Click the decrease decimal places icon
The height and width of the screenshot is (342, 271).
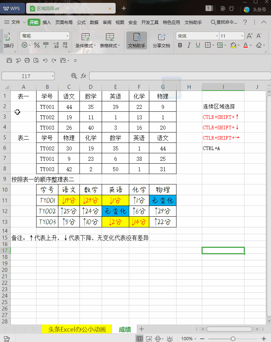pos(65,45)
